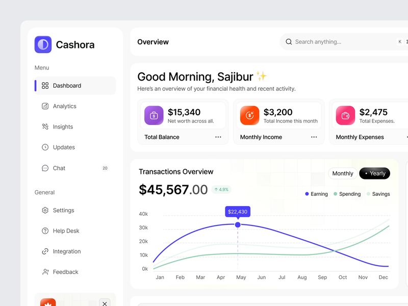The image size is (408, 306).
Task: Click the $22,430 chart tooltip
Action: click(x=238, y=212)
